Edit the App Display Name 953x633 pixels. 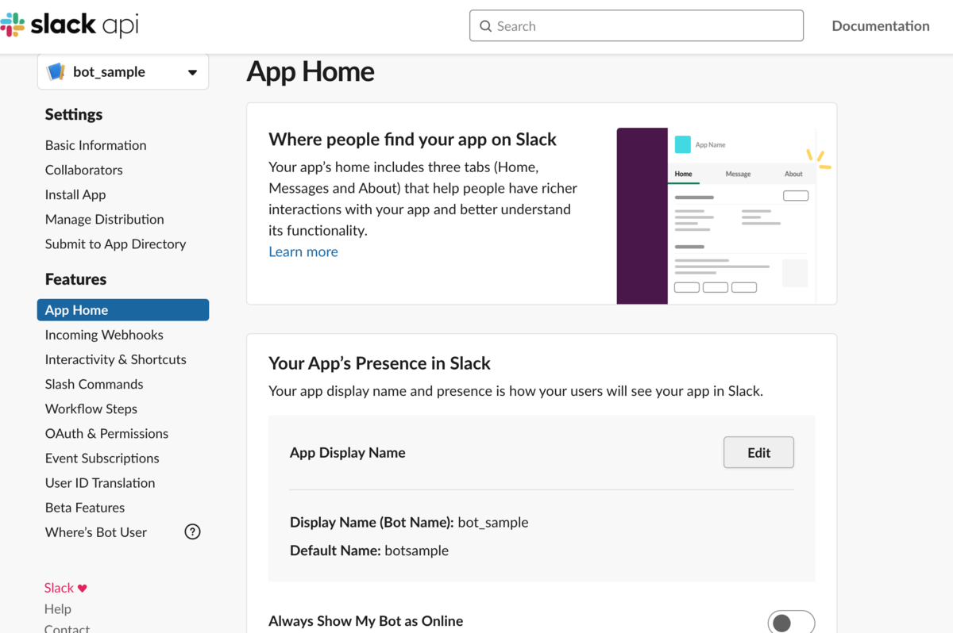pyautogui.click(x=758, y=452)
